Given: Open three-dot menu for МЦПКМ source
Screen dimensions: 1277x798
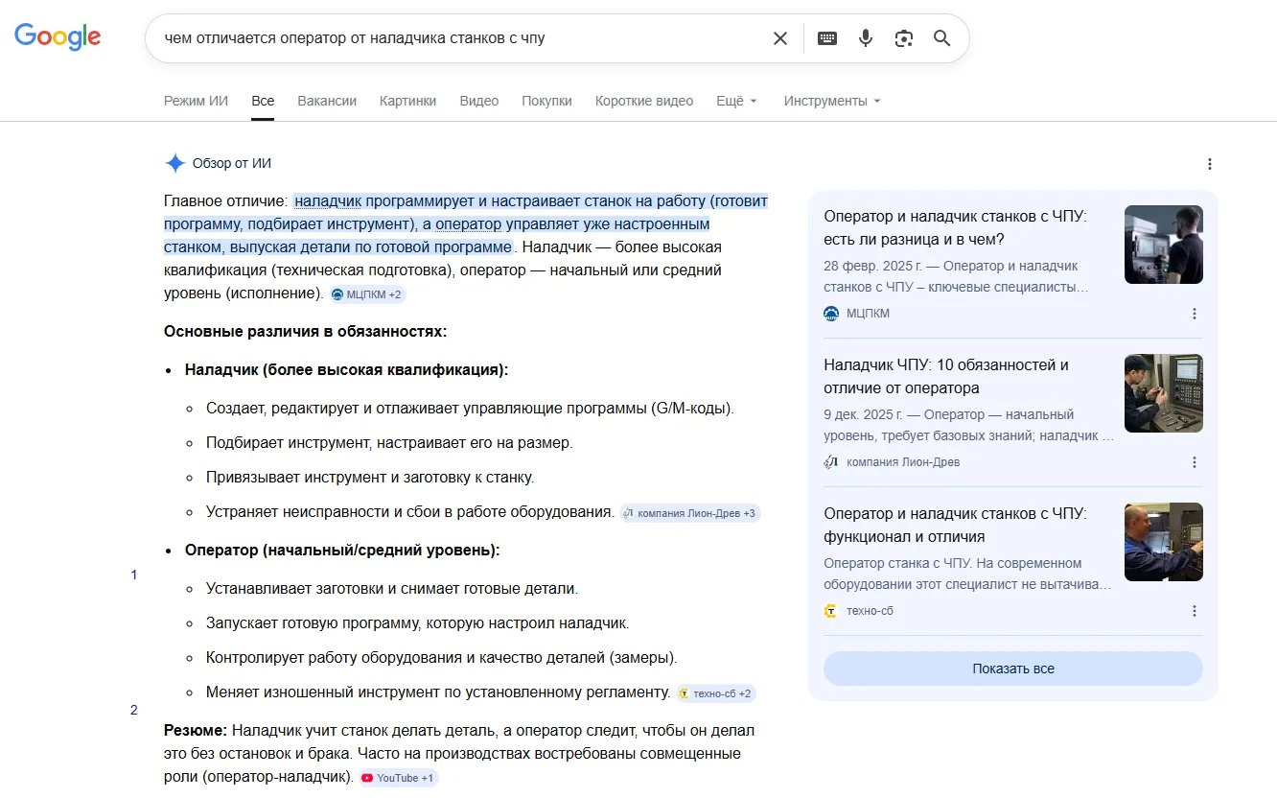Looking at the screenshot, I should [1195, 314].
